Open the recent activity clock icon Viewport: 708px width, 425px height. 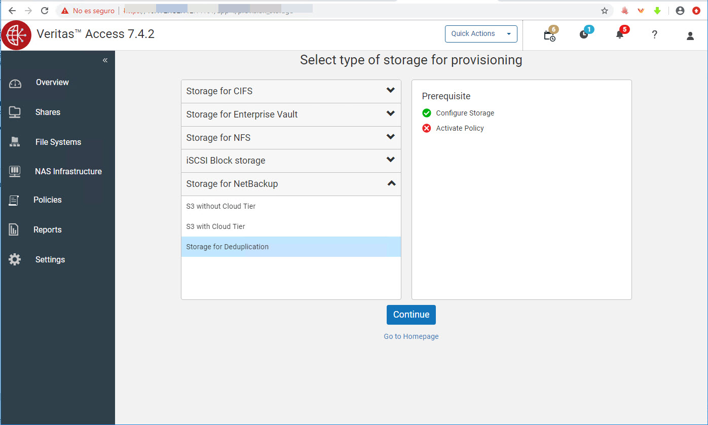click(x=584, y=35)
